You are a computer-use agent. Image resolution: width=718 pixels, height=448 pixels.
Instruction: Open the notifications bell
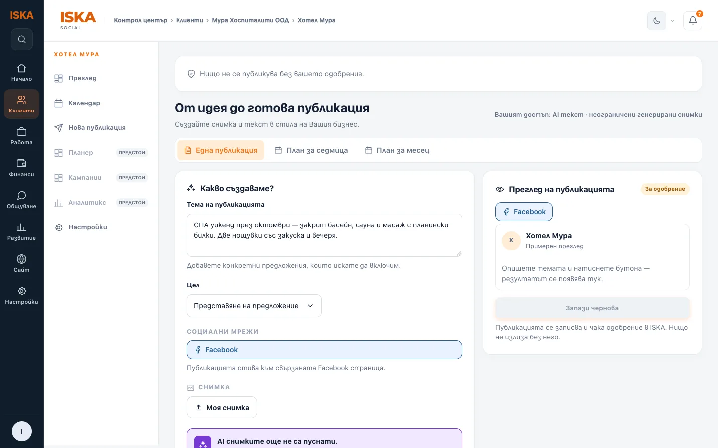(x=693, y=21)
